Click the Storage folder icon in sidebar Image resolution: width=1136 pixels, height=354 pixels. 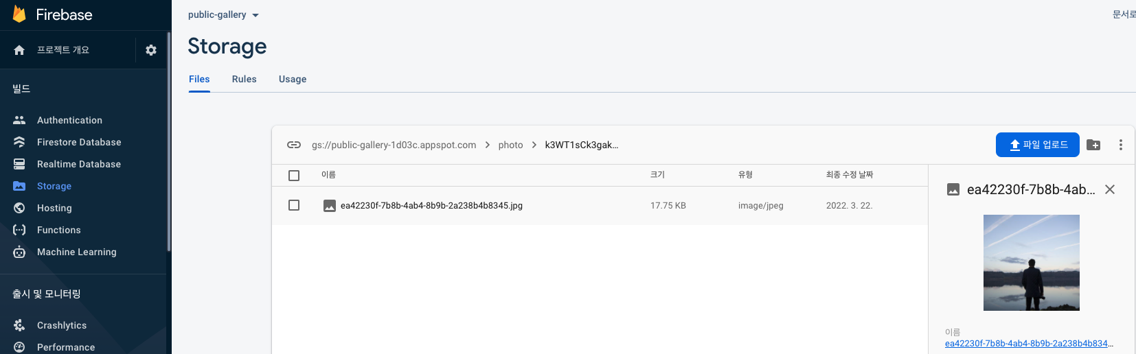pos(19,186)
